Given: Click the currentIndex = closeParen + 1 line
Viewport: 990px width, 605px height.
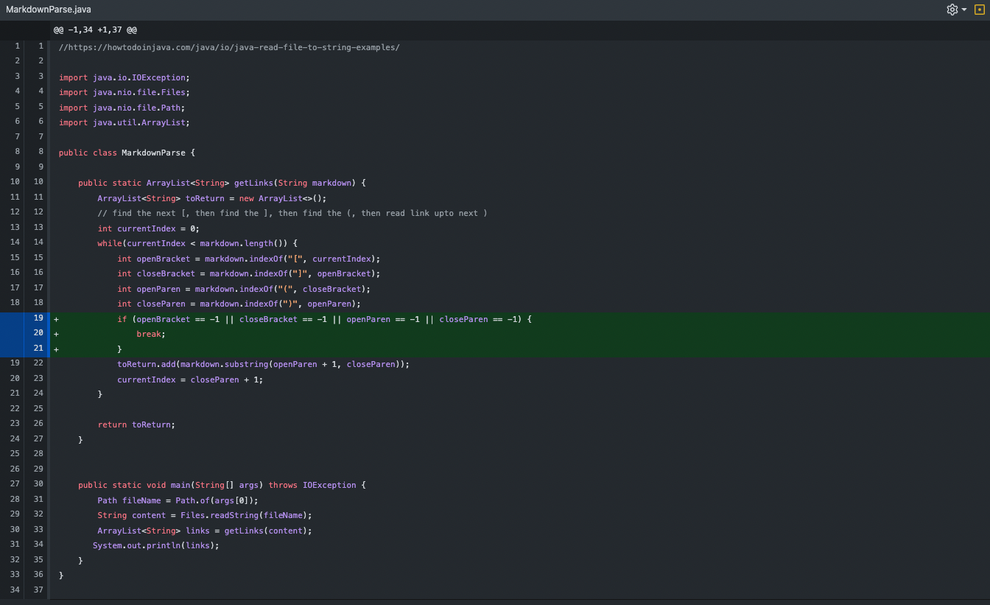Looking at the screenshot, I should coord(190,380).
